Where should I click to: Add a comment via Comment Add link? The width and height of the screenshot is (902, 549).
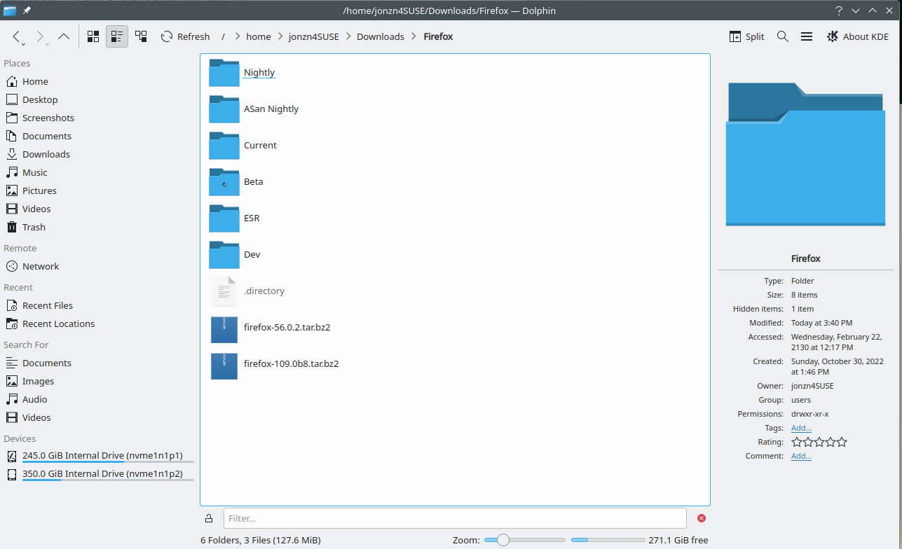tap(801, 456)
